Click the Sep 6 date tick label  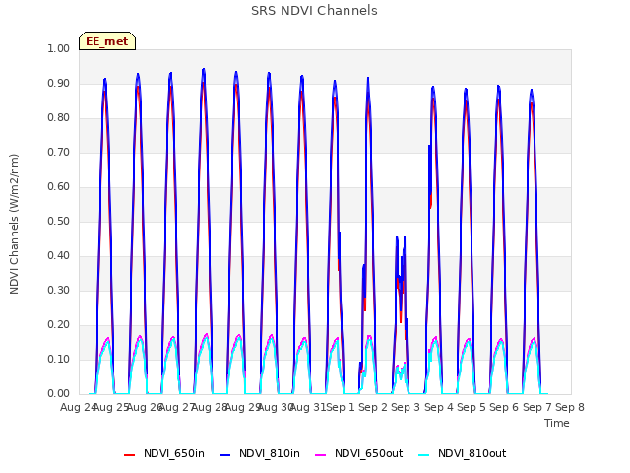[504, 407]
